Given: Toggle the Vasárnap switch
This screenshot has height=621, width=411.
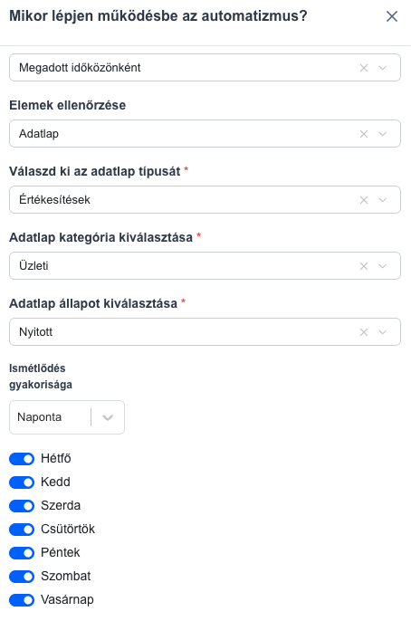Looking at the screenshot, I should click(x=22, y=600).
